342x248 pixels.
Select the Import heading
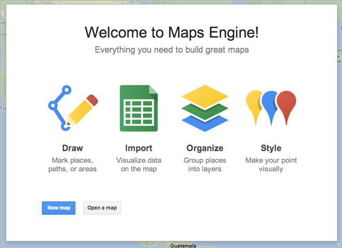(138, 148)
